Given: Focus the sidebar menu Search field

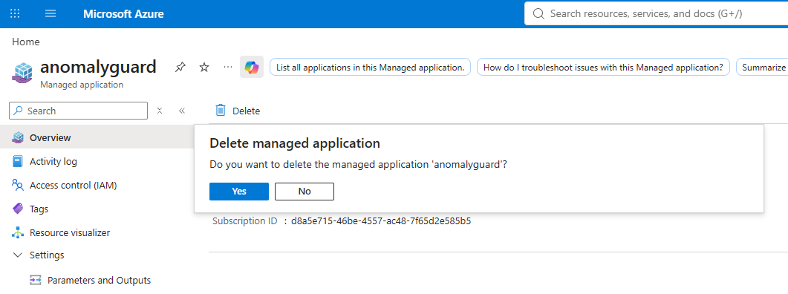Looking at the screenshot, I should (x=79, y=111).
